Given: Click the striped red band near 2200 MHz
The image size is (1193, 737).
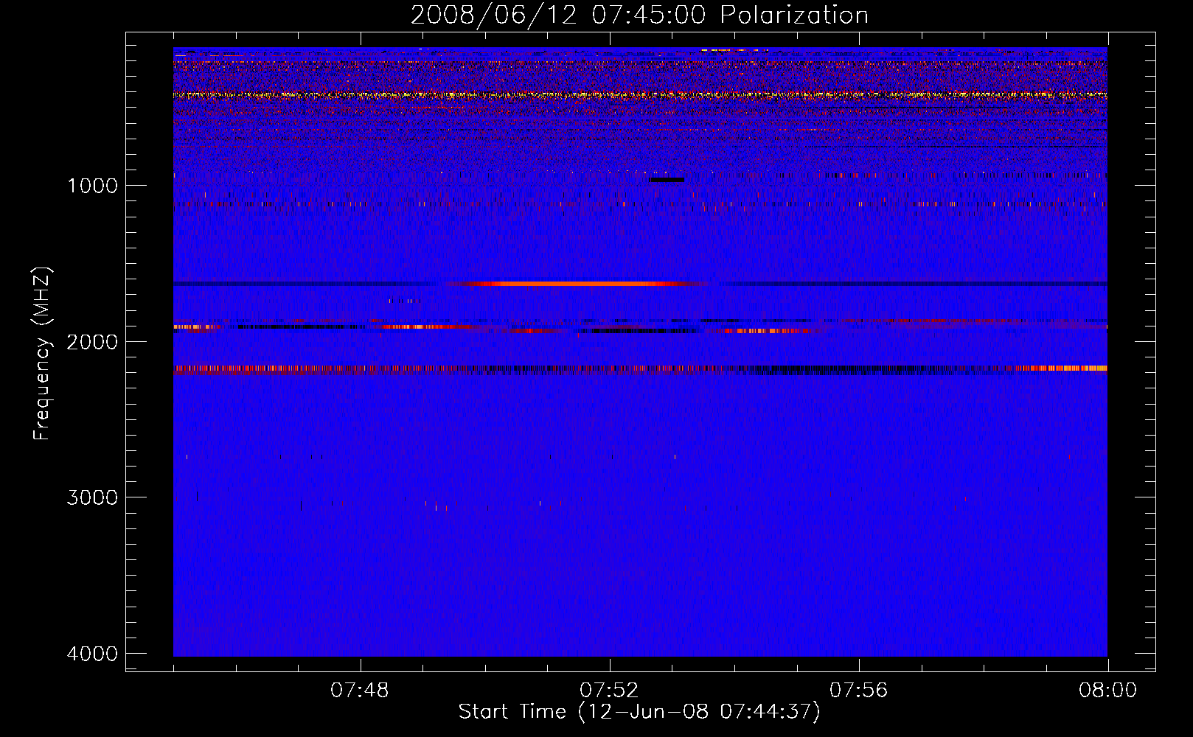Looking at the screenshot, I should point(640,369).
